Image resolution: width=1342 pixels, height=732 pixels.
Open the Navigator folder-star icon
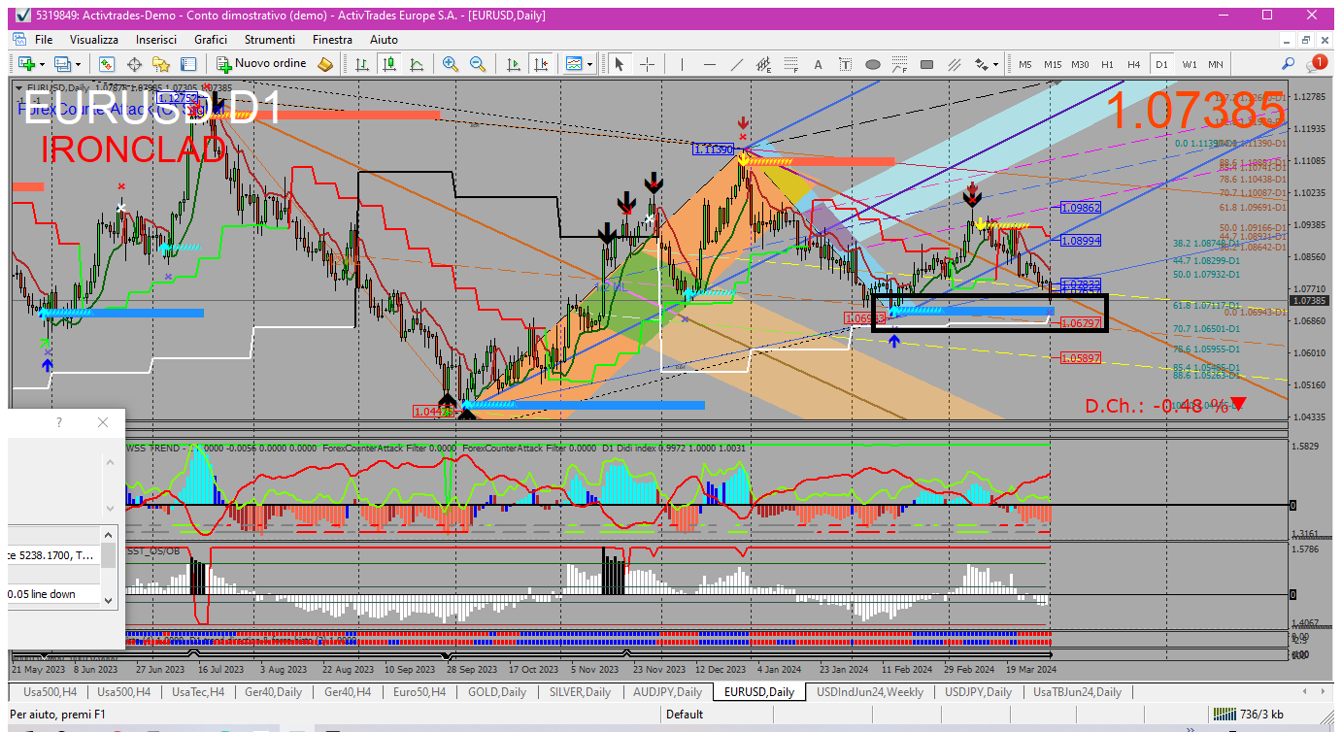coord(161,64)
